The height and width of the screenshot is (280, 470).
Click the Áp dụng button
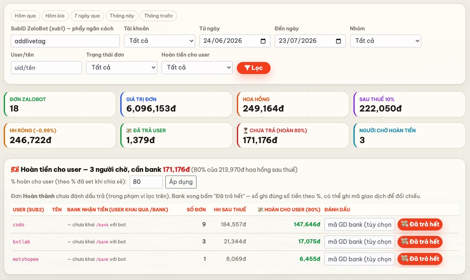pos(181,182)
